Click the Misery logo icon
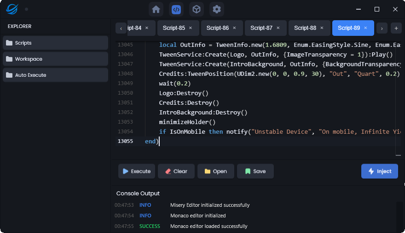Viewport: 405px width, 233px height. pos(12,9)
